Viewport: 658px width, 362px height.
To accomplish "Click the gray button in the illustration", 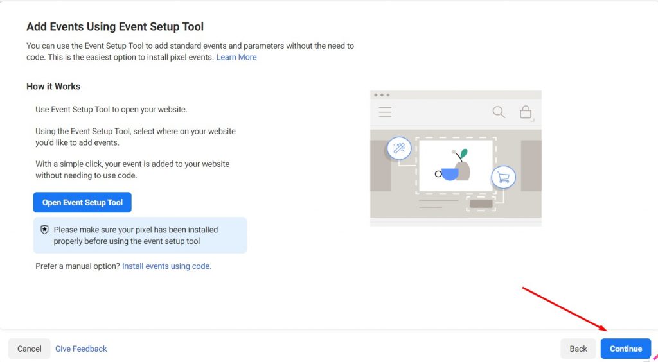I will [481, 204].
